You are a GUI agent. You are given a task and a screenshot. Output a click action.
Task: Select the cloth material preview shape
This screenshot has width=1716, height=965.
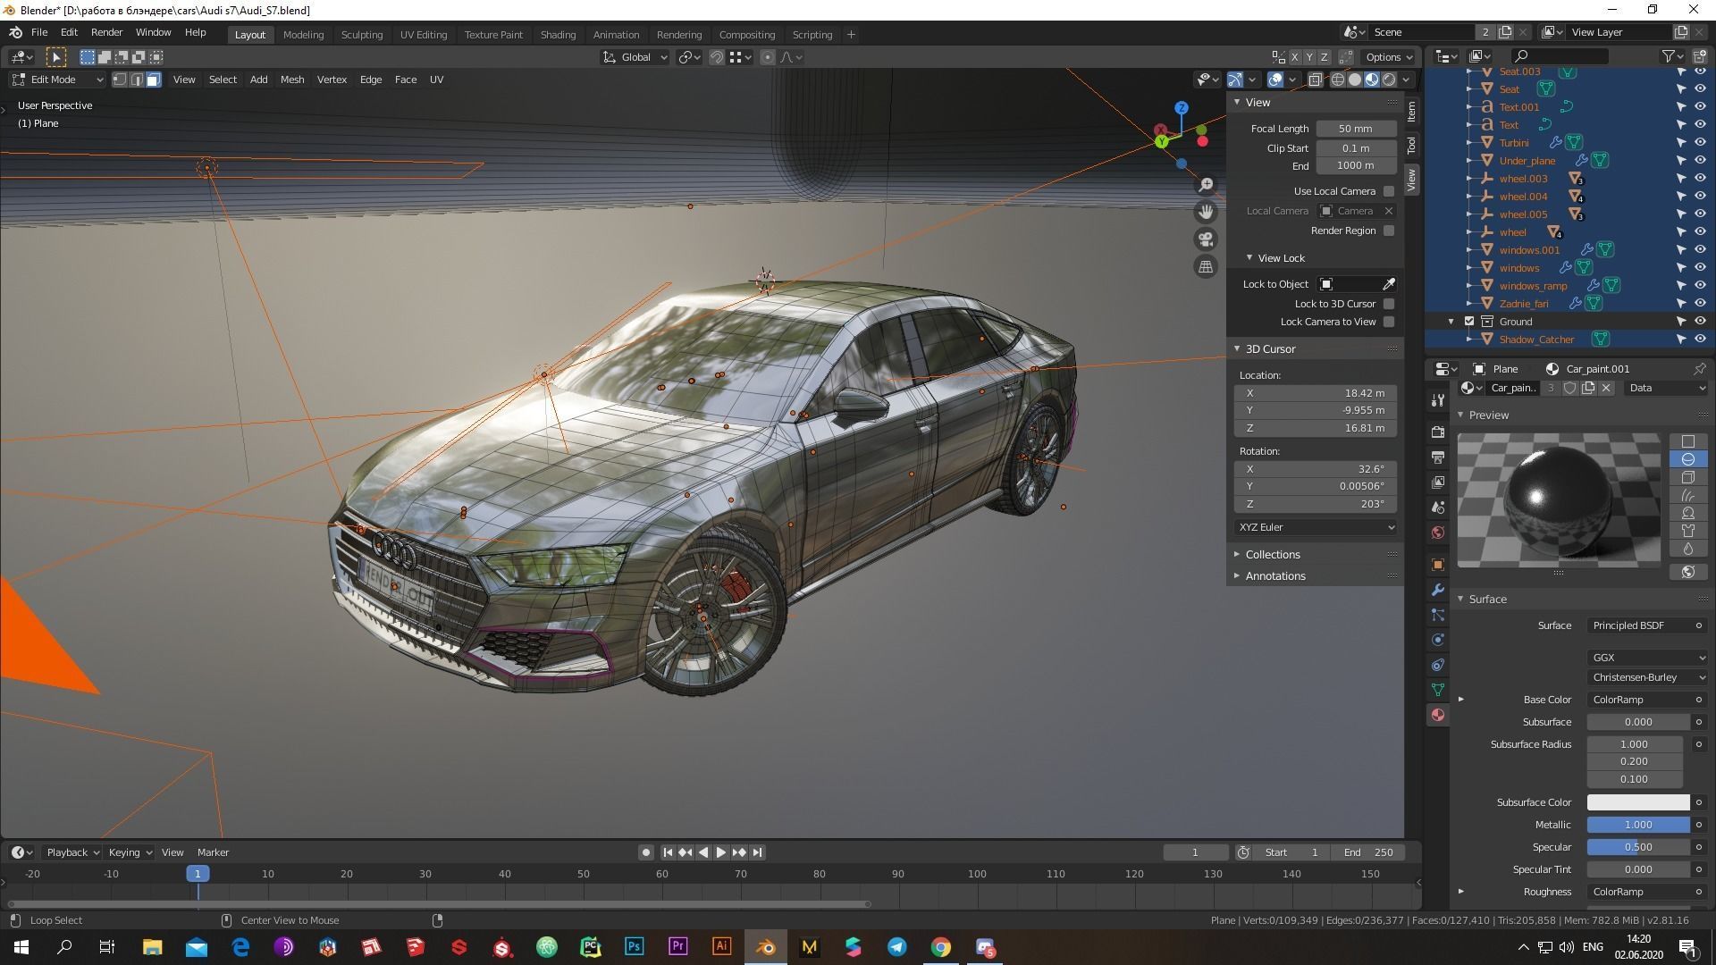pos(1688,531)
